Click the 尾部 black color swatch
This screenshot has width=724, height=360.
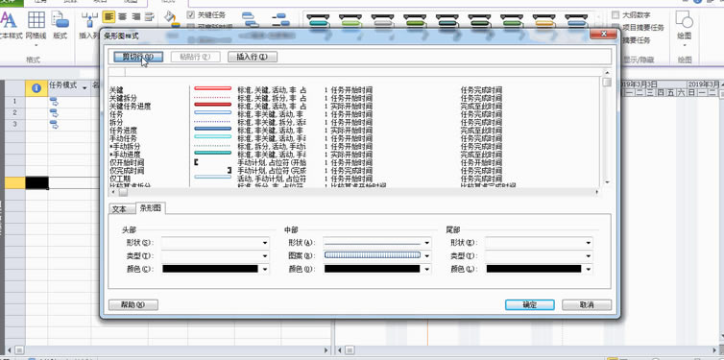pos(534,269)
